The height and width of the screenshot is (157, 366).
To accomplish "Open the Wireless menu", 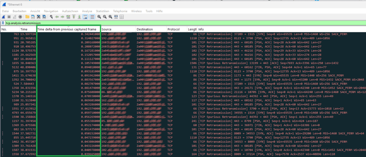I will 136,11.
